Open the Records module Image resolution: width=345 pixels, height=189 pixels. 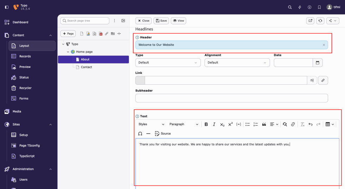32,56
